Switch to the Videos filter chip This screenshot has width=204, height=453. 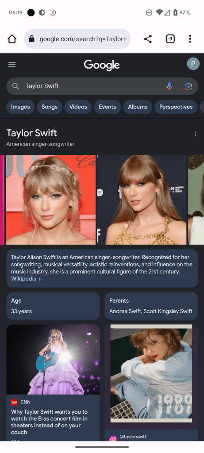click(78, 107)
